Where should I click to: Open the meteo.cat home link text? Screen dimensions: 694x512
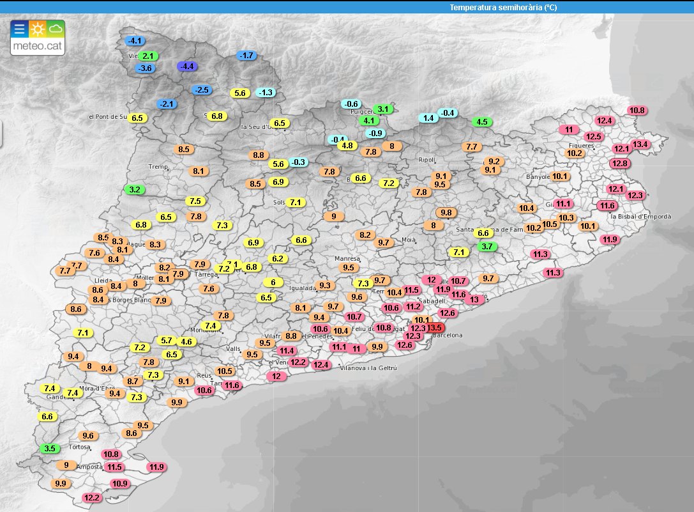click(x=37, y=46)
